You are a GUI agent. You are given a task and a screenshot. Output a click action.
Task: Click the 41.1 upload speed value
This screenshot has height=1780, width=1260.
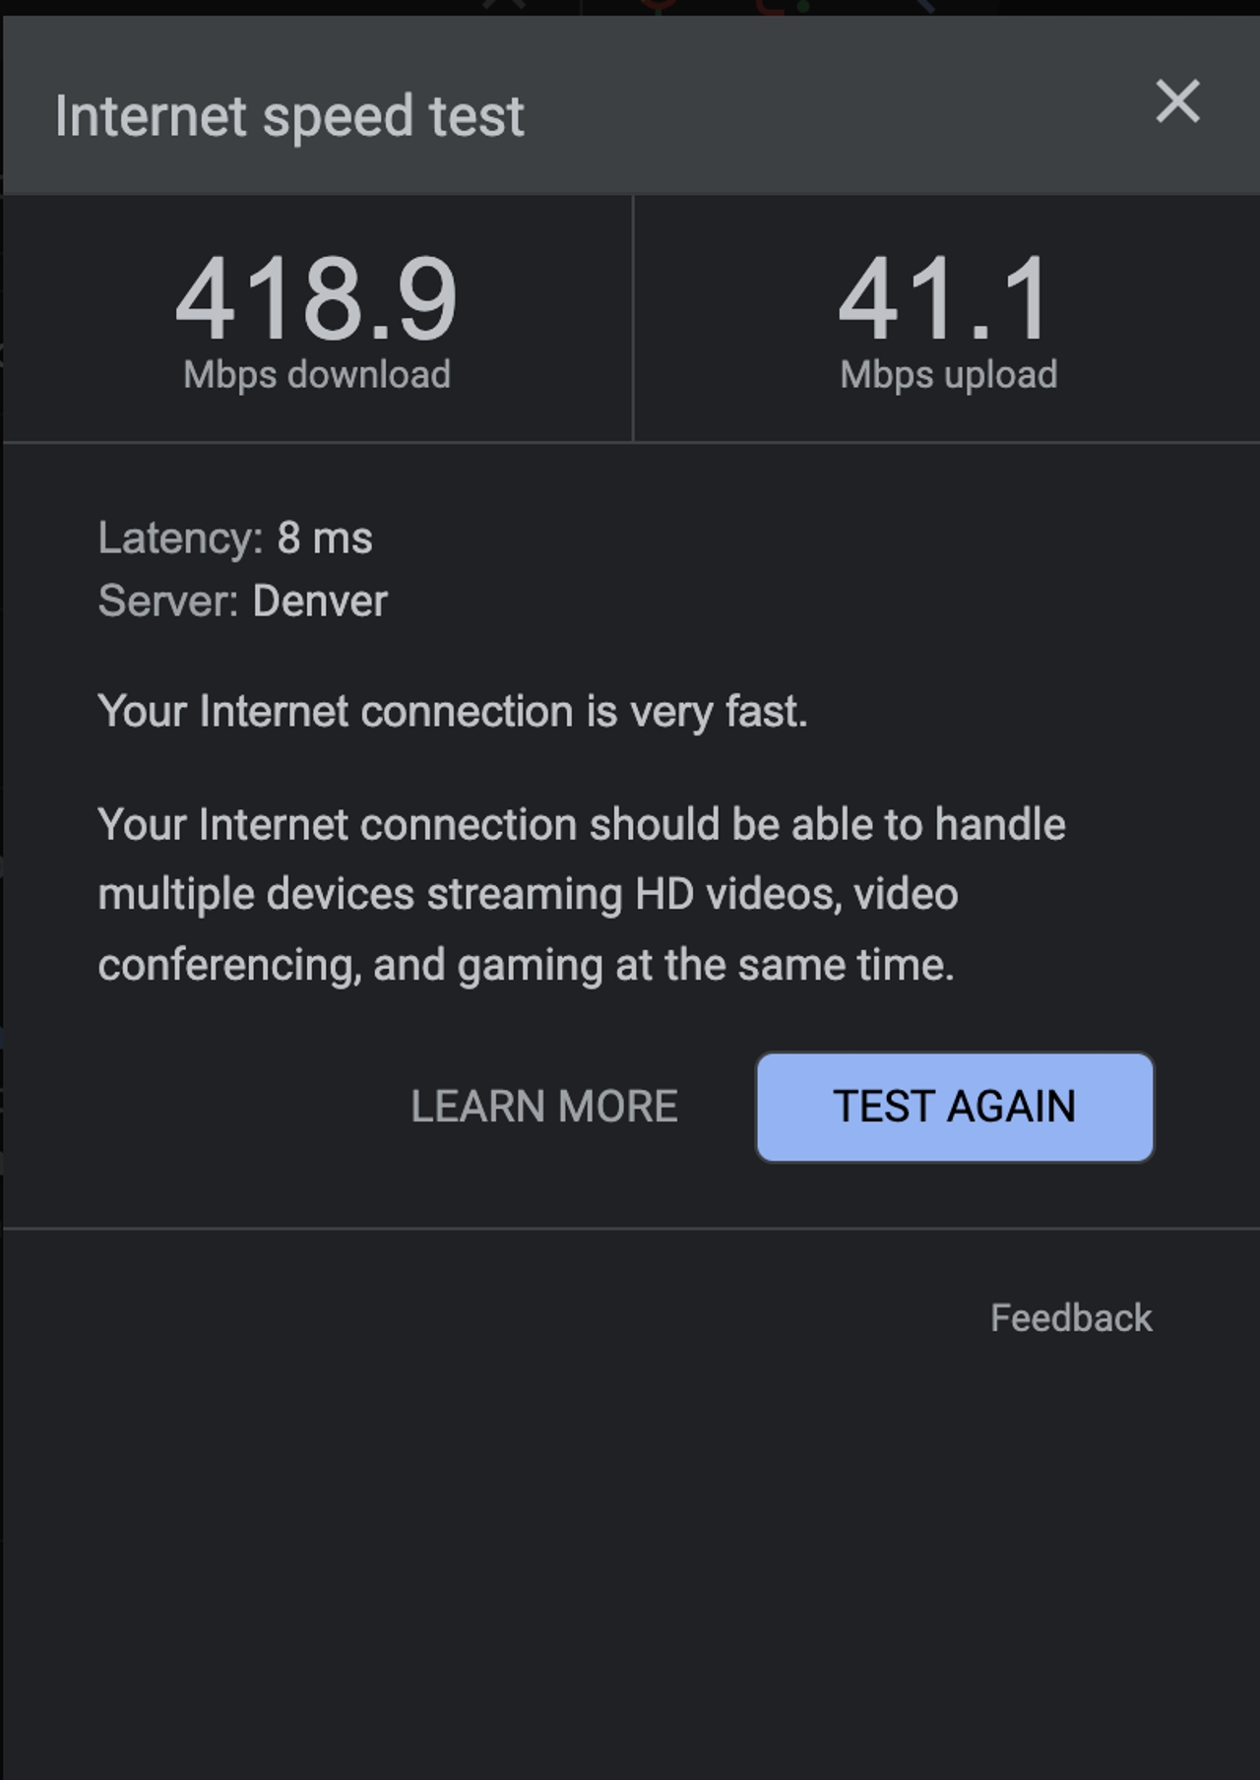947,298
